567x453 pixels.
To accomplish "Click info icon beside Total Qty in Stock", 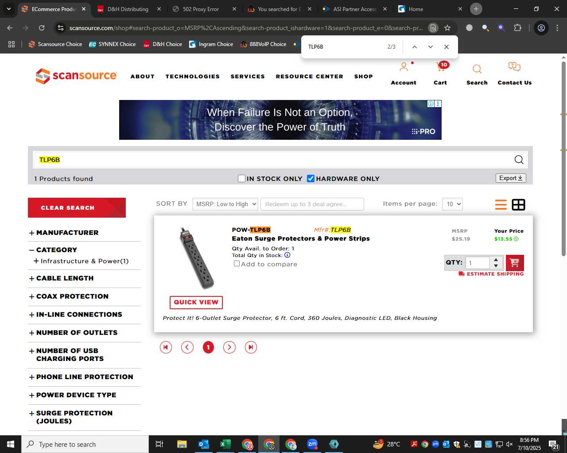I will (287, 255).
